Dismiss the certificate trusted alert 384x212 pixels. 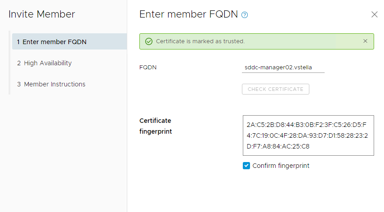pos(365,41)
